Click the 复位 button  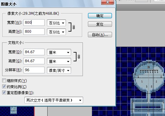pos(100,24)
